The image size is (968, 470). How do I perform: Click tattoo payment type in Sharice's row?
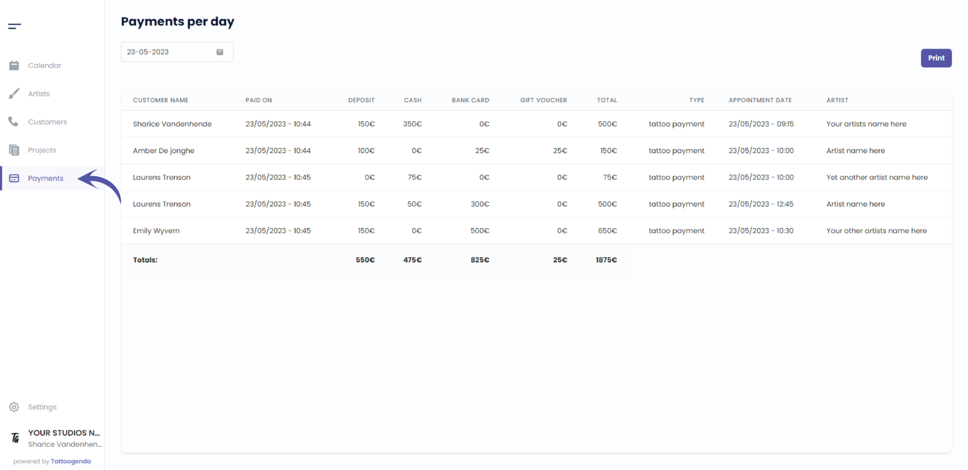click(676, 124)
